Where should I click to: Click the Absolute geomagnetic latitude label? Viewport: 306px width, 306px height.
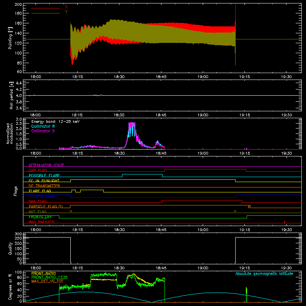pyautogui.click(x=264, y=273)
